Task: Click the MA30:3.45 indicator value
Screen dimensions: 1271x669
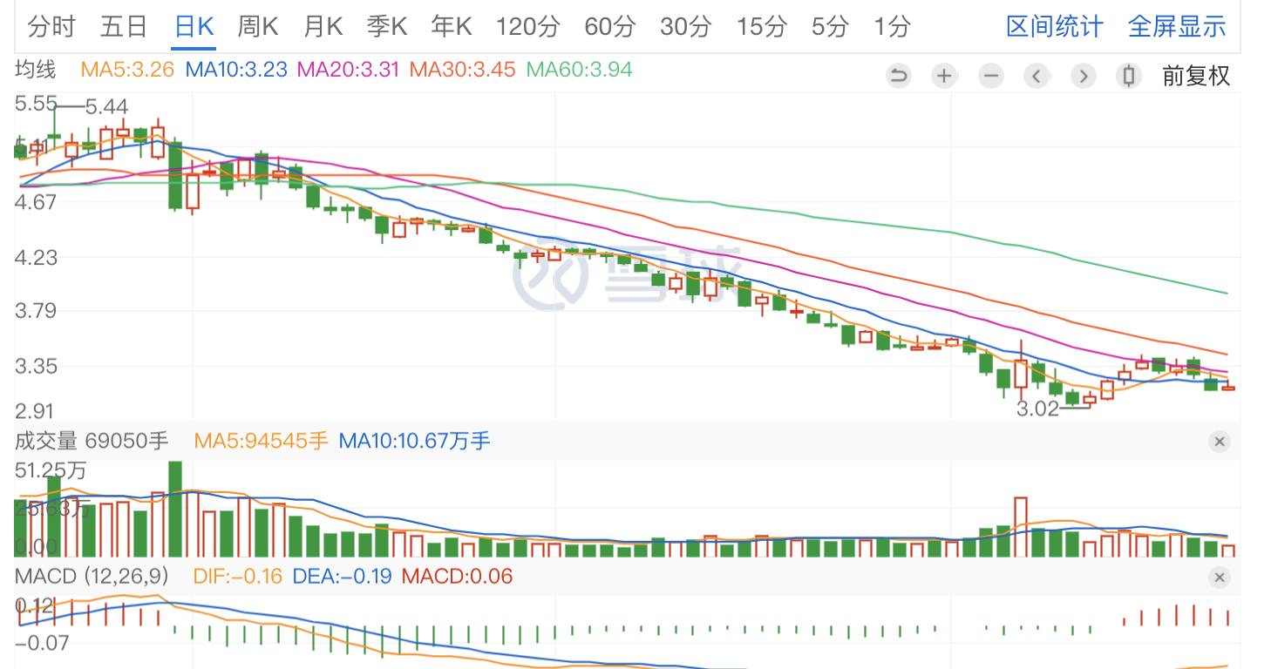Action: pos(463,69)
